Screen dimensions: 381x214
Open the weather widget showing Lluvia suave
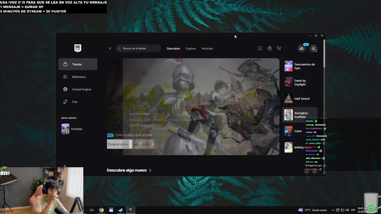click(312, 210)
